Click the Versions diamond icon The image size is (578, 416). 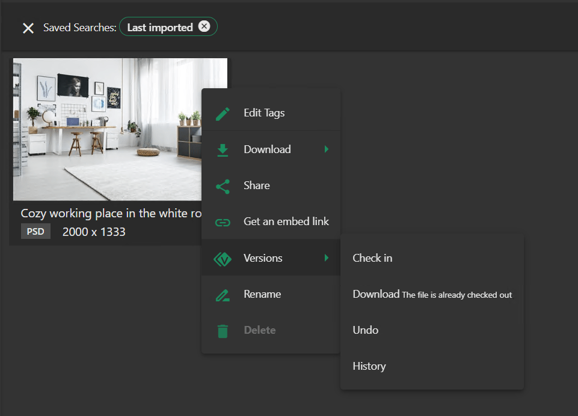click(x=223, y=258)
